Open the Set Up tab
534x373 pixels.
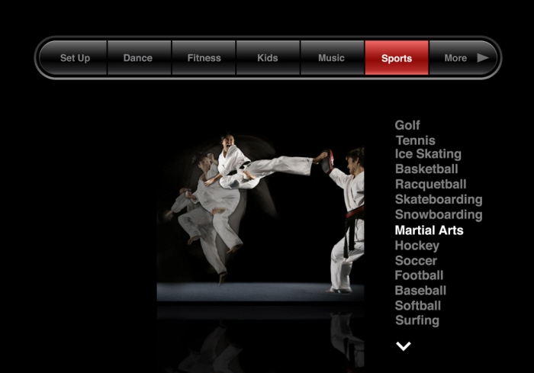[73, 57]
